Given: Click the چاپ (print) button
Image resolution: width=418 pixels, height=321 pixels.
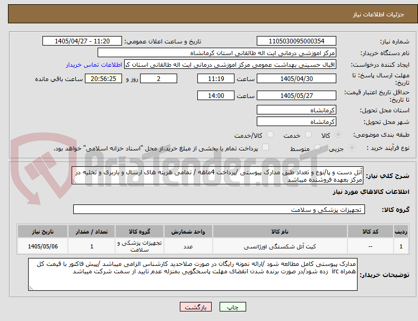Looking at the screenshot, I should [x=232, y=307].
